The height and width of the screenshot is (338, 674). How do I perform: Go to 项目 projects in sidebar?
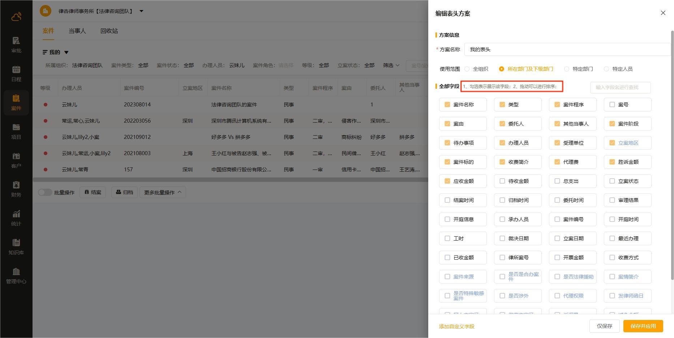(16, 131)
